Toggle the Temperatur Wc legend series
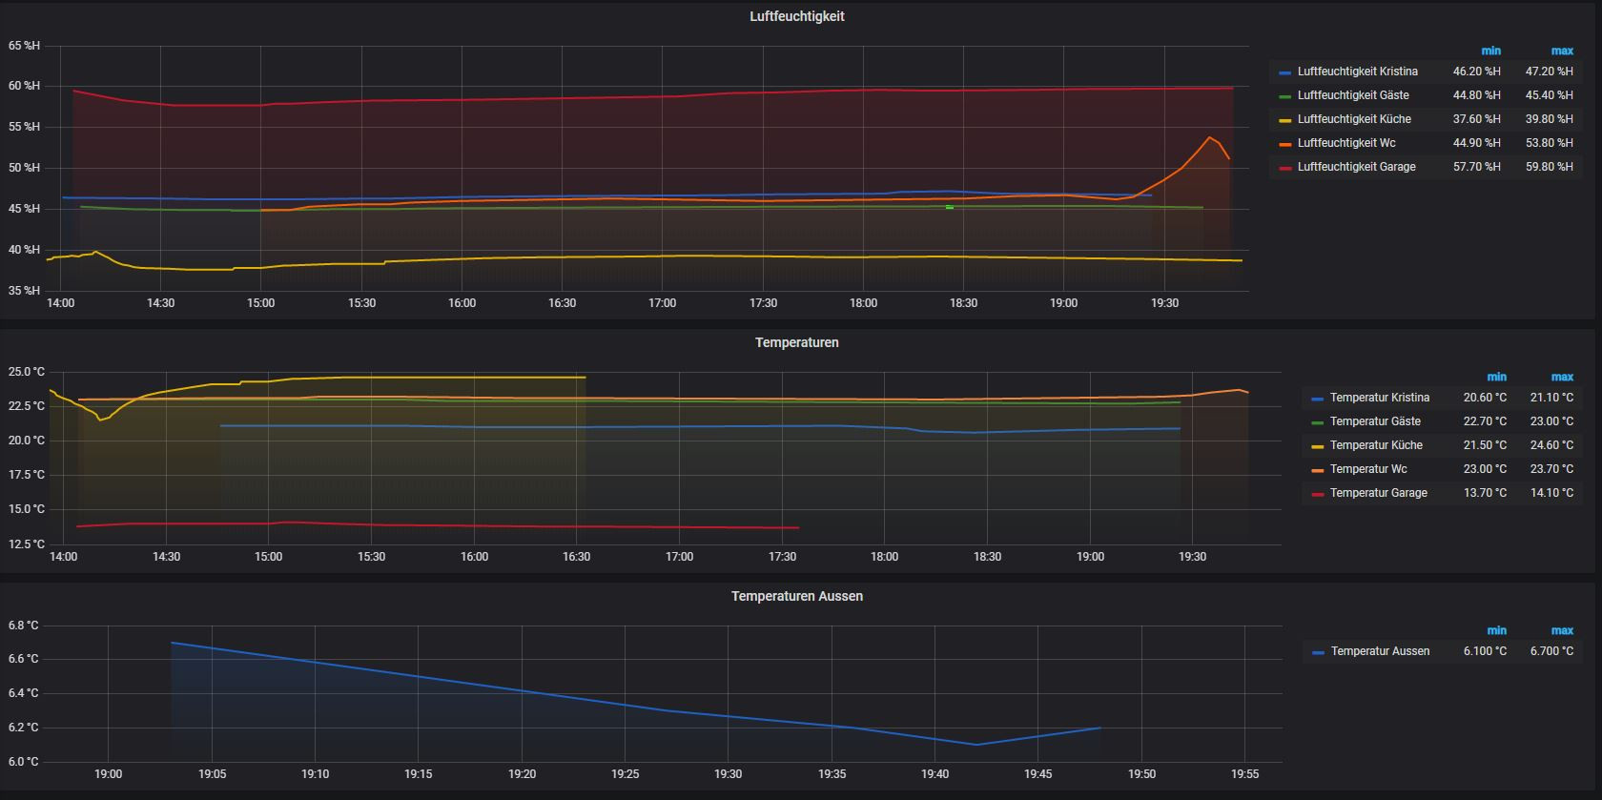 point(1368,469)
